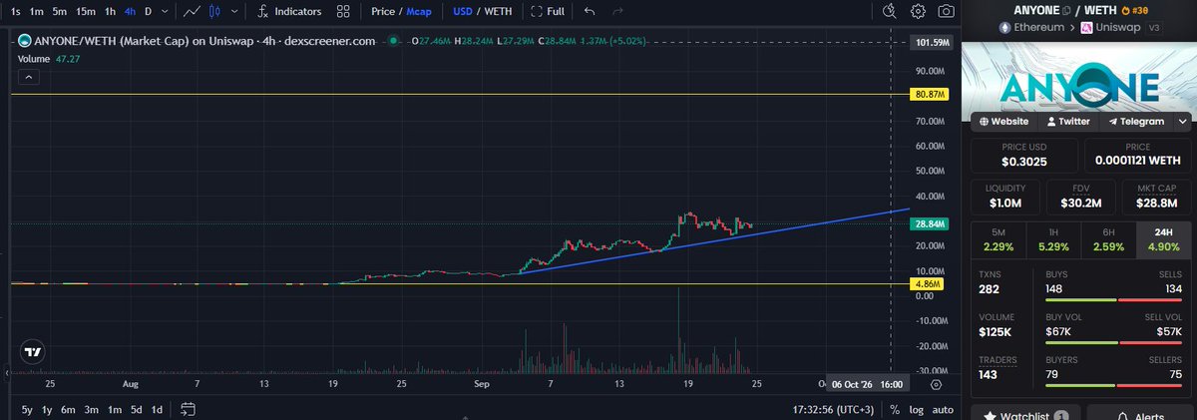1197x420 pixels.
Task: Click the 80.87M horizontal line label
Action: click(x=930, y=94)
